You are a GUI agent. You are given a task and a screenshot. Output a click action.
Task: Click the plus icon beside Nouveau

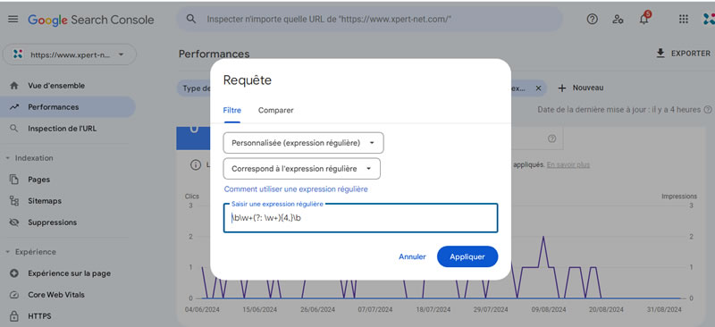[x=562, y=88]
